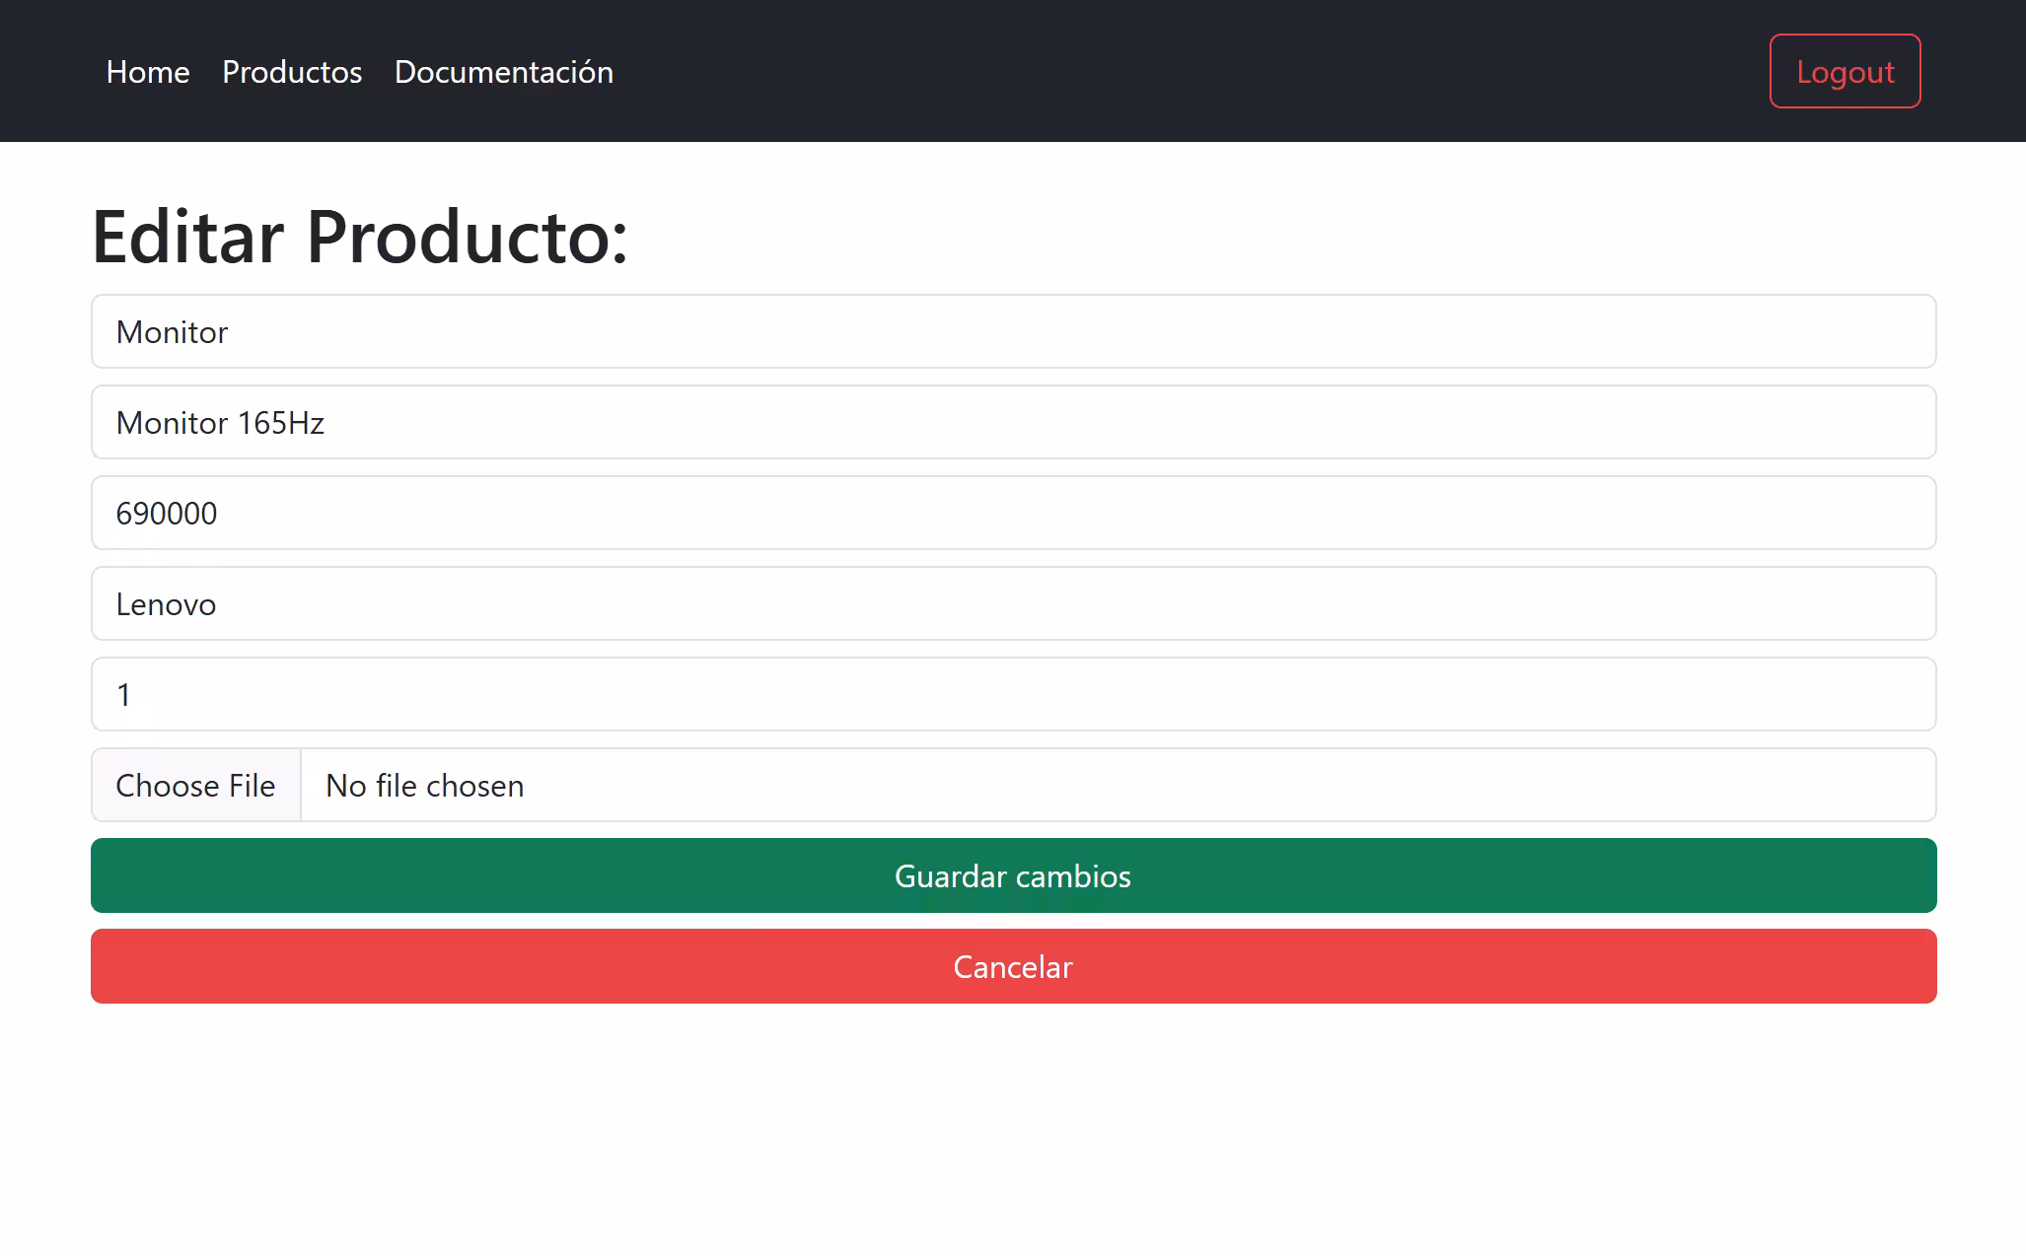Navigate to the Productos section
Viewport: 2026px width, 1256px height.
point(292,72)
